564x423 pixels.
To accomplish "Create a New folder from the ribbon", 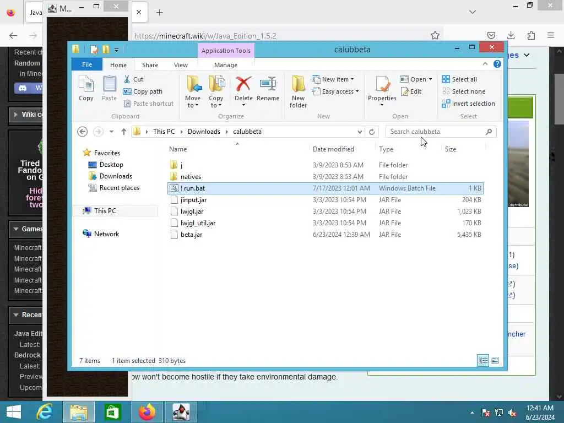I will pos(298,91).
